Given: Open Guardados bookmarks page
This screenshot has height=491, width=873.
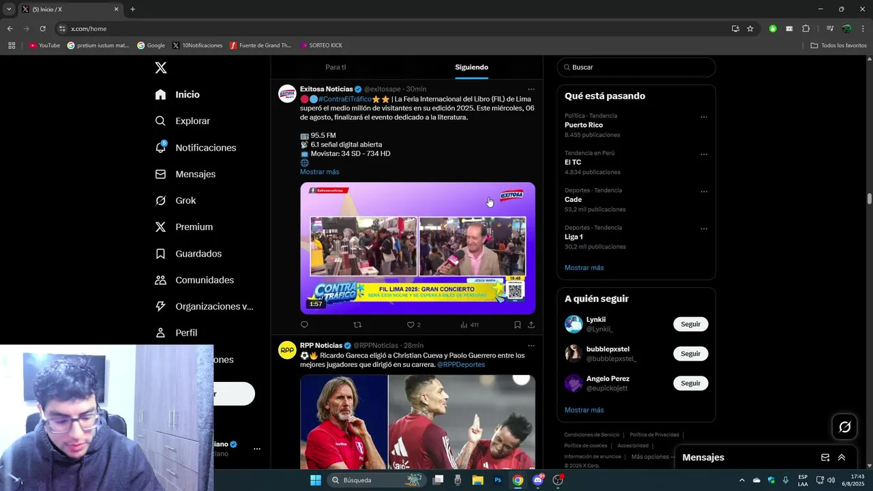Looking at the screenshot, I should click(x=188, y=254).
